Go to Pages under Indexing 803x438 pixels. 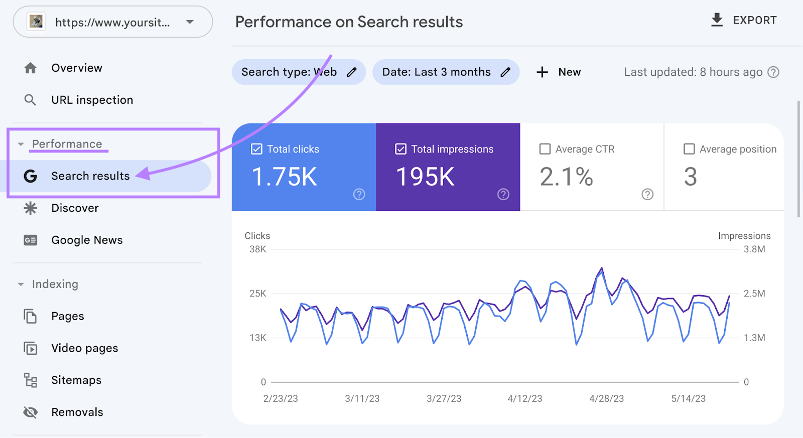coord(67,316)
